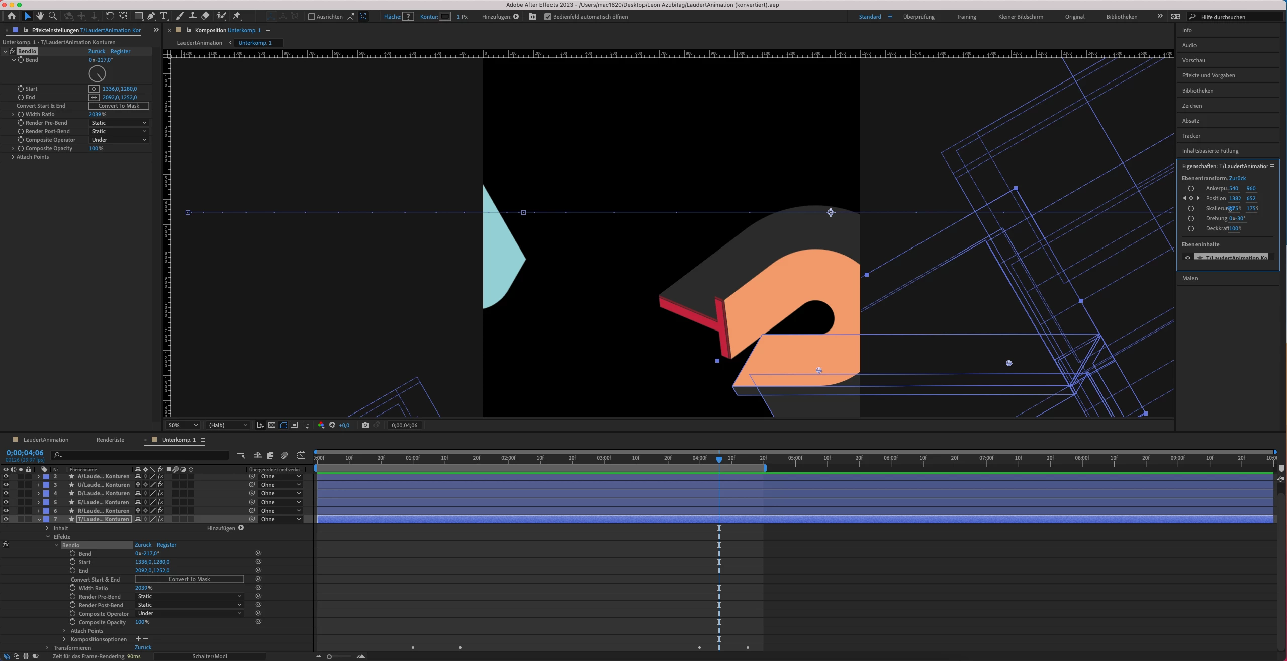This screenshot has width=1287, height=661.
Task: Select the Pen tool
Action: coord(151,16)
